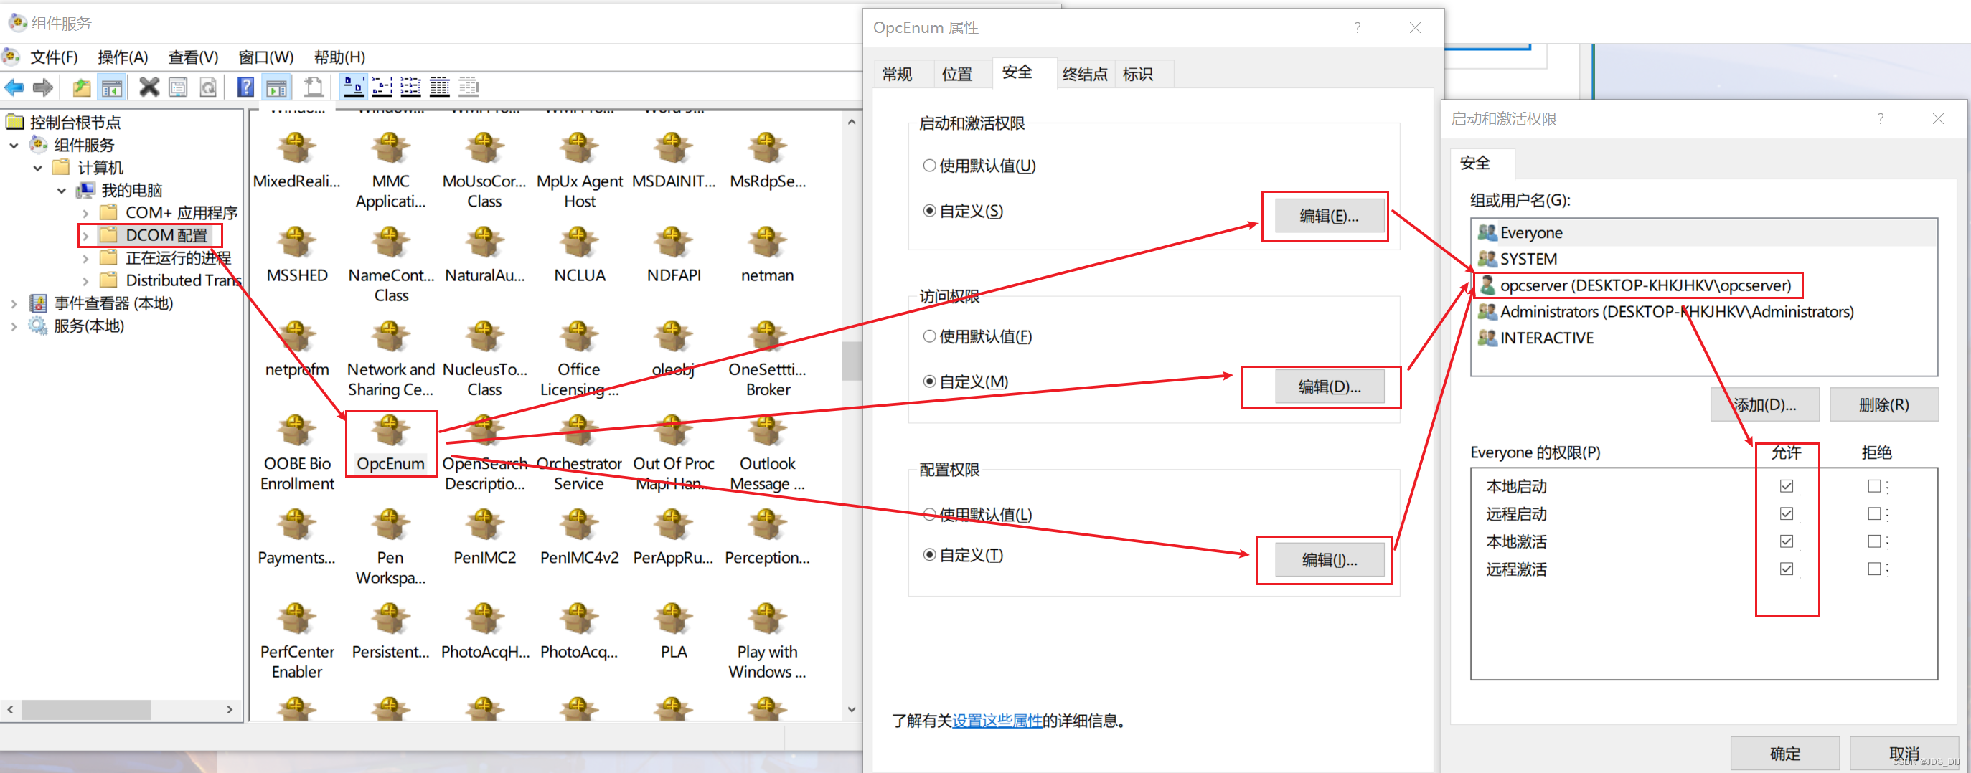This screenshot has height=773, width=1971.
Task: Open the 查看(V) menu
Action: point(193,57)
